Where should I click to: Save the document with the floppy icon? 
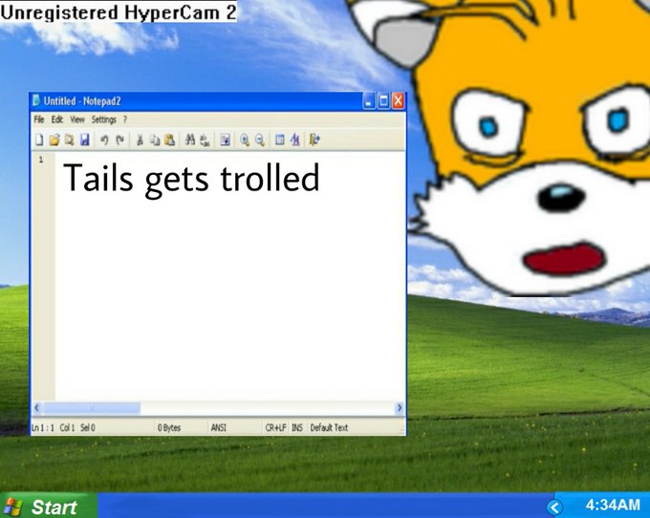pos(84,140)
